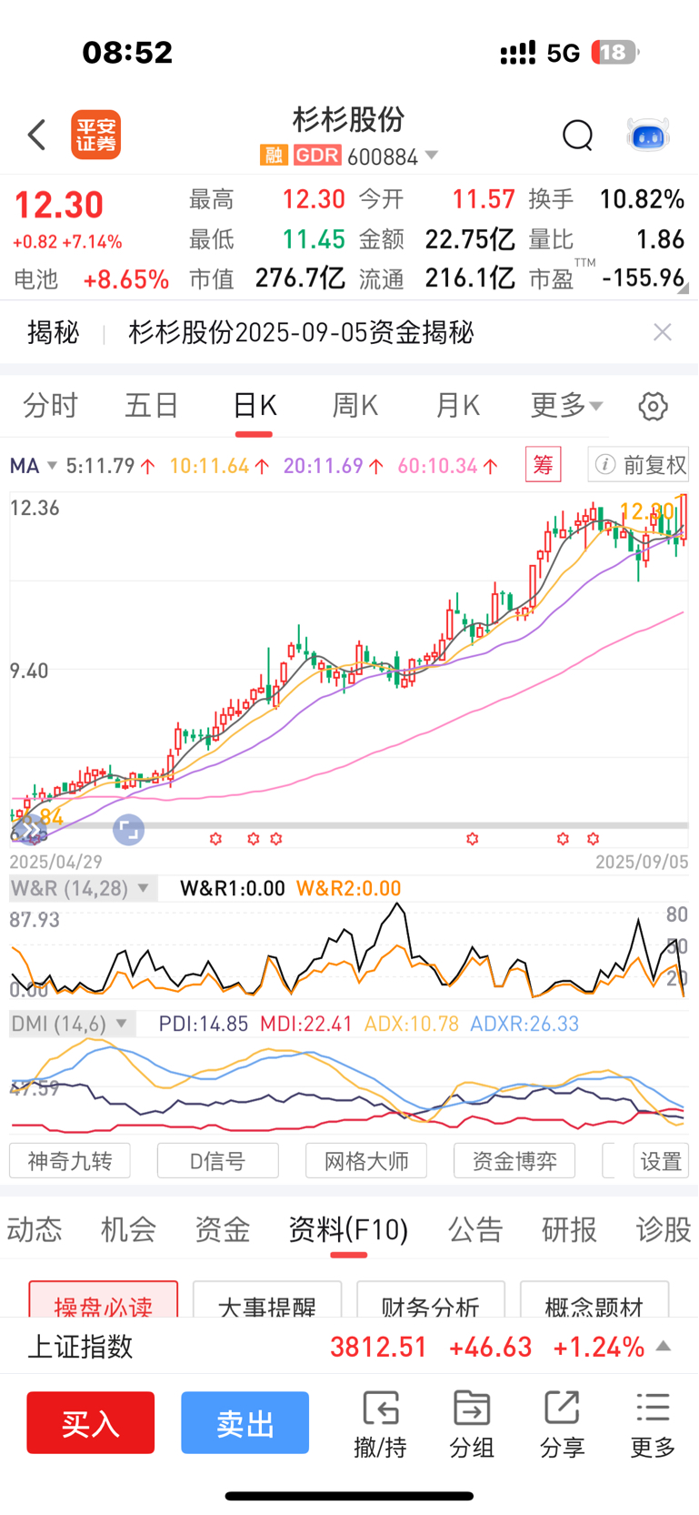Switch to 分时 chart tab
Image resolution: width=699 pixels, height=1515 pixels.
[50, 406]
